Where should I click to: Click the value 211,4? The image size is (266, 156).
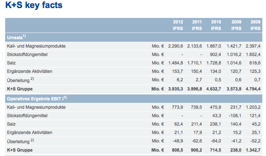[x=197, y=124]
